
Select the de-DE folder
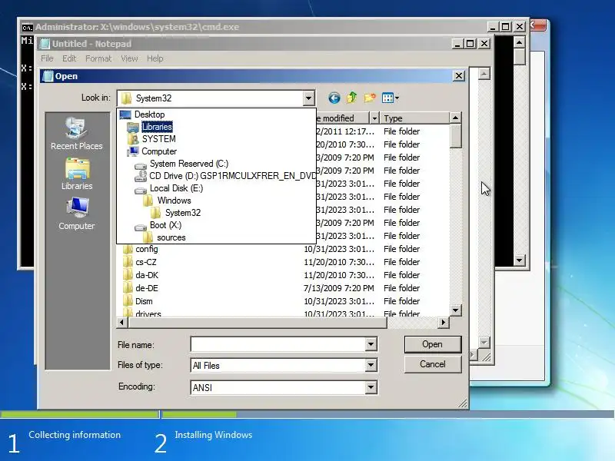[x=147, y=288]
